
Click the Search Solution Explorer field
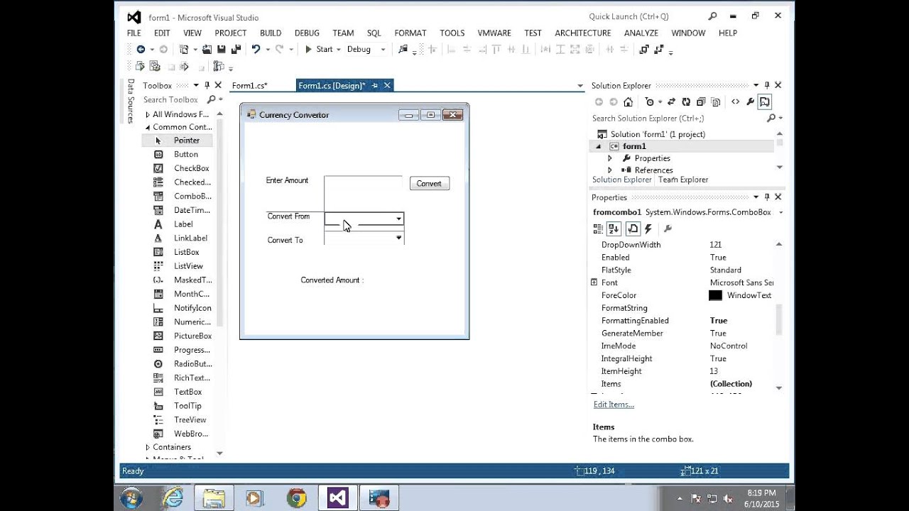coord(678,119)
